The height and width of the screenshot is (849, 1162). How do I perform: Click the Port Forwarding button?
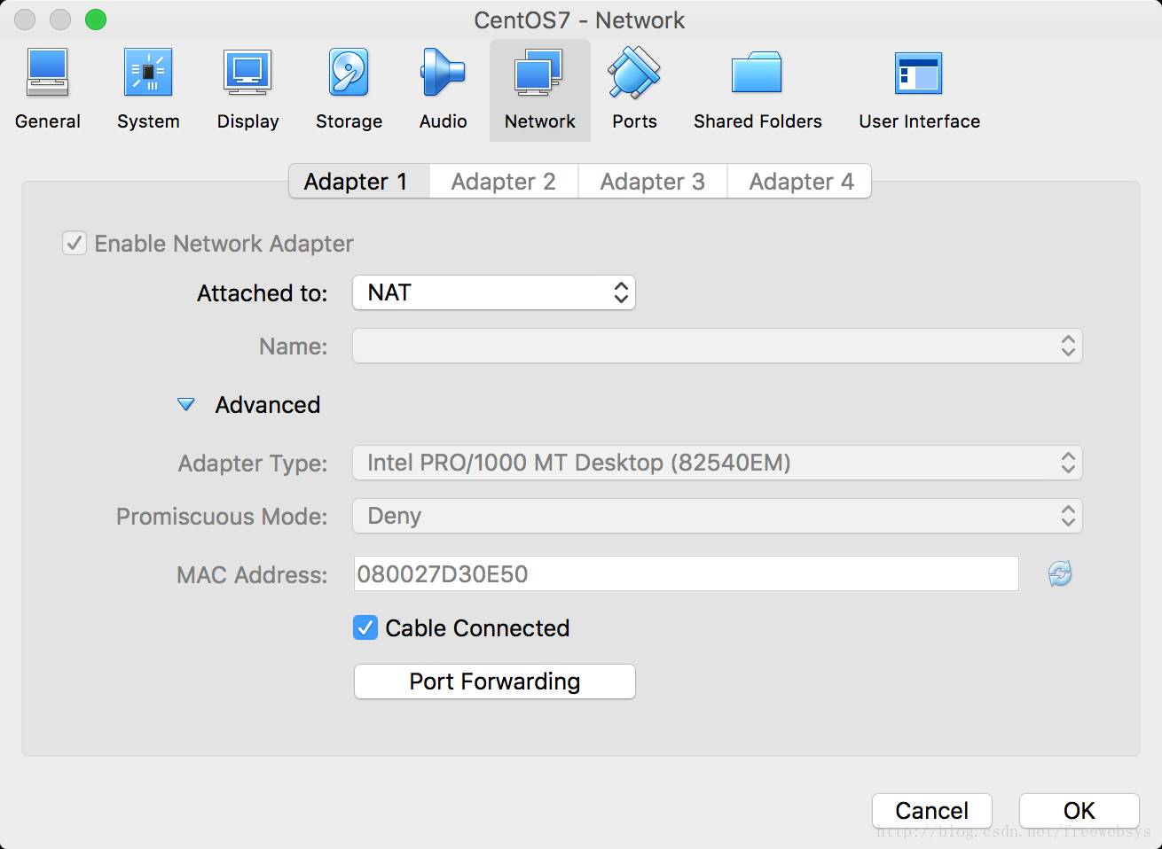494,681
